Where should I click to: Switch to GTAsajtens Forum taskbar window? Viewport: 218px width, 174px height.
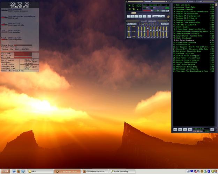[95, 172]
